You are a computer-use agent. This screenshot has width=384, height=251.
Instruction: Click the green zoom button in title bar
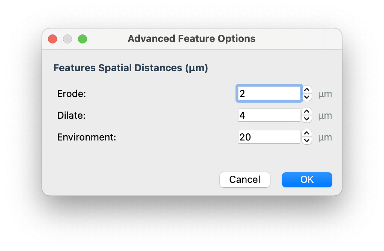click(82, 39)
